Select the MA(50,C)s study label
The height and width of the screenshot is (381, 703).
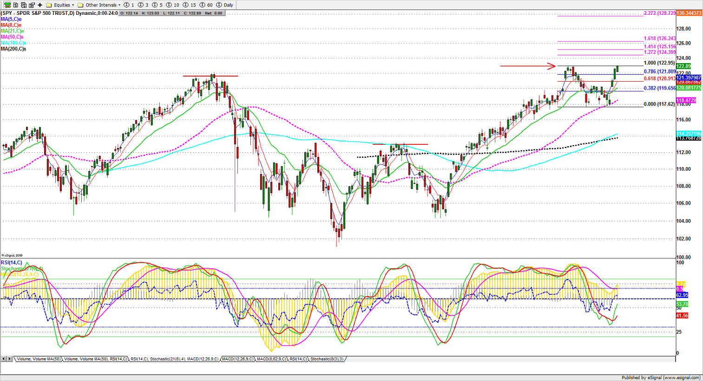(12, 37)
